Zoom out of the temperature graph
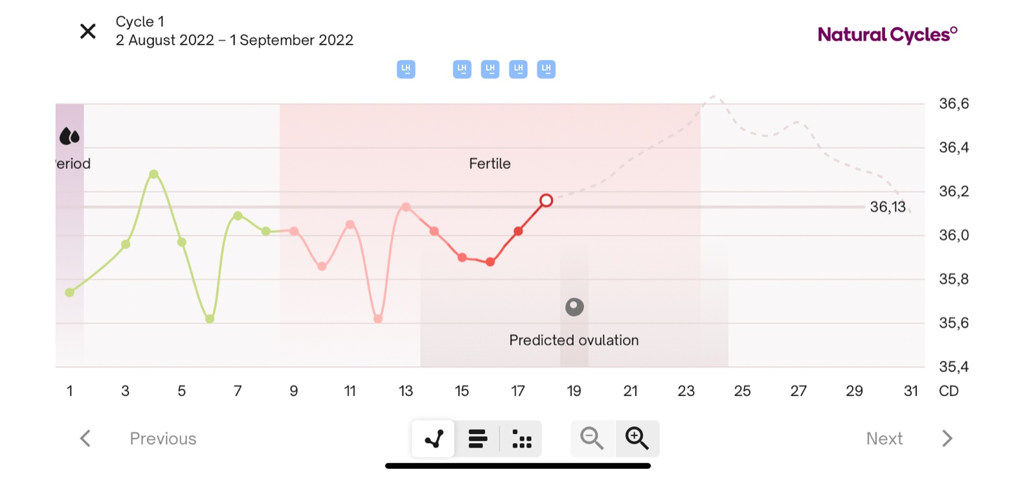Viewport: 1036px width, 478px height. coord(592,439)
